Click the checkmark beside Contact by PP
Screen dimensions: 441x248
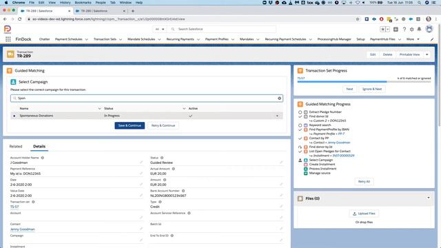tap(300, 138)
